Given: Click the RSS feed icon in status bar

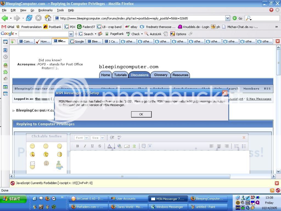Looking at the screenshot, I should [272, 191].
